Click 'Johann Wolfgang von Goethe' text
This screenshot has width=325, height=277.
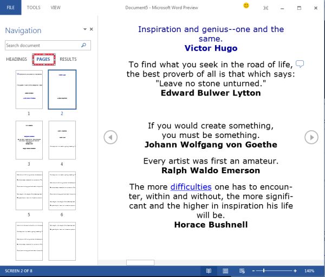(211, 144)
